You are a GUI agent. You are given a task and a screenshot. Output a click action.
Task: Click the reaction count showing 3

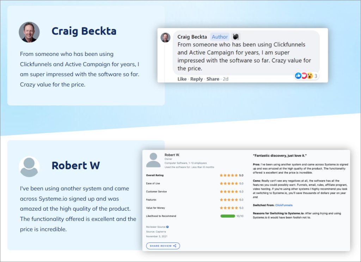[315, 76]
